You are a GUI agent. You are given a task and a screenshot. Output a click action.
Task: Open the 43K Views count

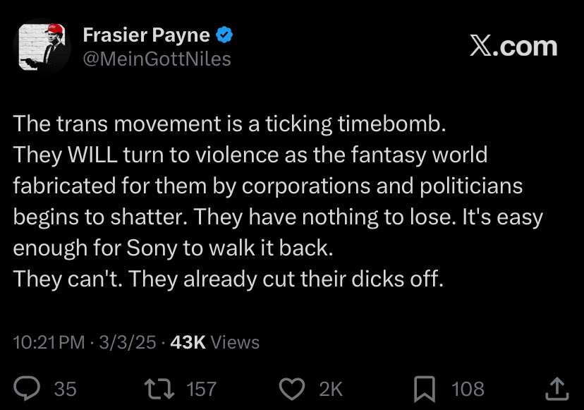[215, 342]
